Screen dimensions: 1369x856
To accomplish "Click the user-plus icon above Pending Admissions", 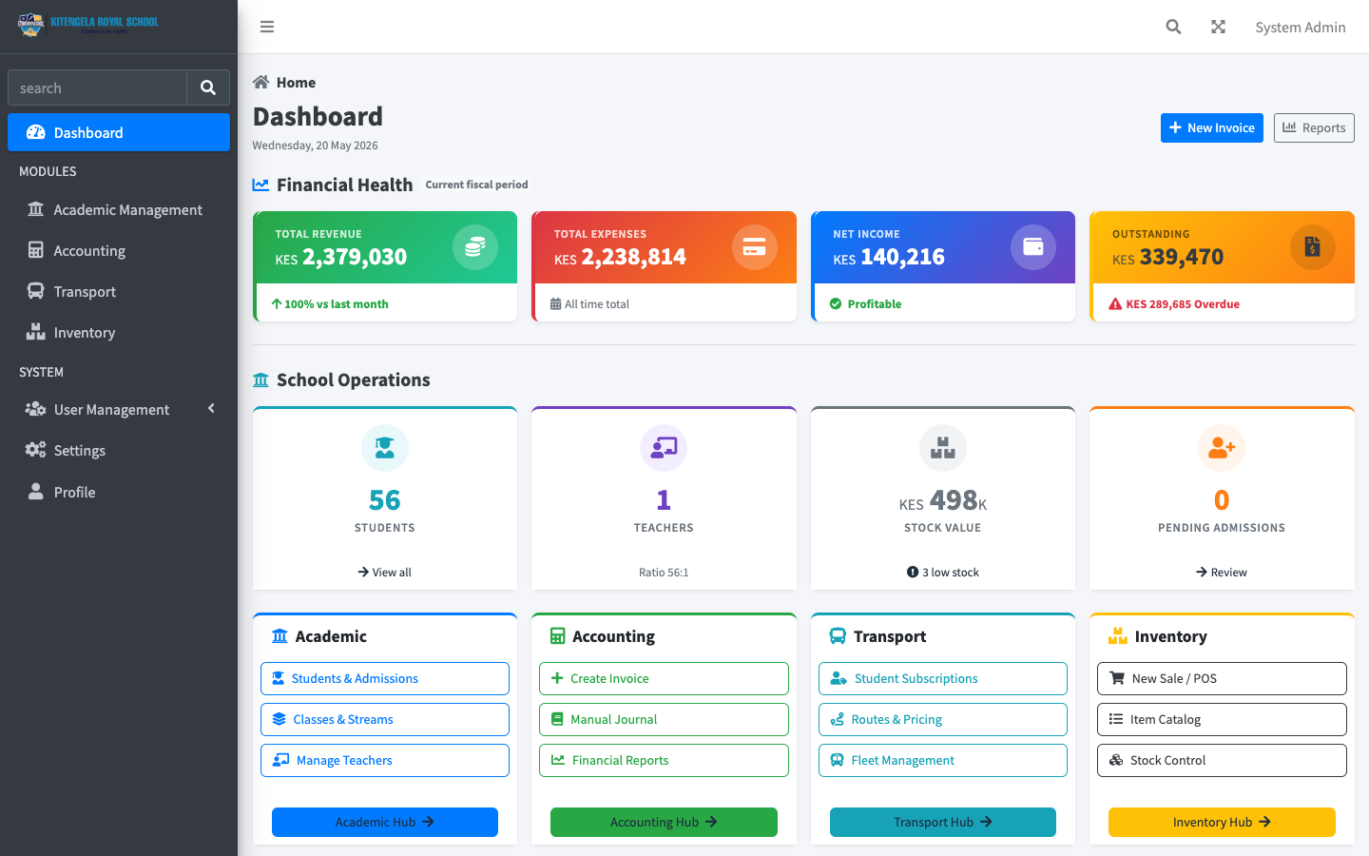I will (x=1222, y=448).
